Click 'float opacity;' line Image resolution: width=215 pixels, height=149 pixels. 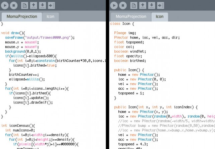click(128, 56)
